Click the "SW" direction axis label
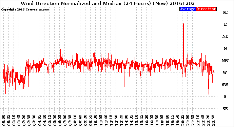Screen dimensions: 234x127 point(225,85)
